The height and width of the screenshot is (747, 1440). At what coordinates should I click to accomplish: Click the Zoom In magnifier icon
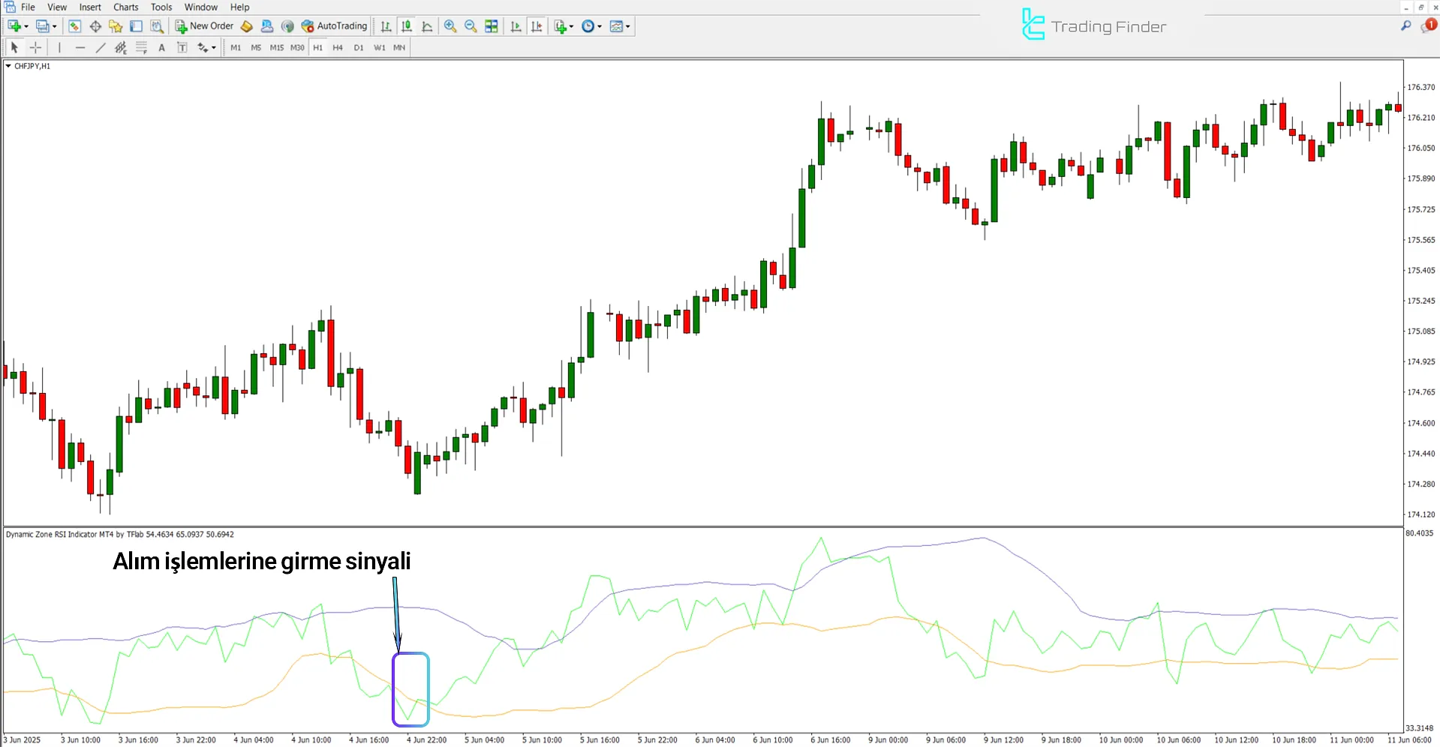(450, 26)
